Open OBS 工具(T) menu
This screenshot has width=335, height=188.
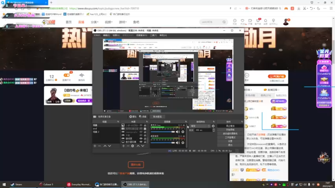(x=153, y=35)
